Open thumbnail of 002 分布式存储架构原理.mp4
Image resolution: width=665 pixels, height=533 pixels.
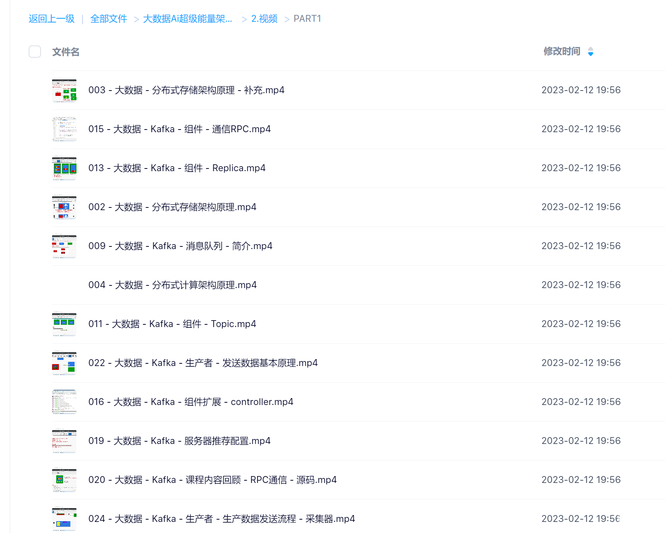[x=64, y=207]
